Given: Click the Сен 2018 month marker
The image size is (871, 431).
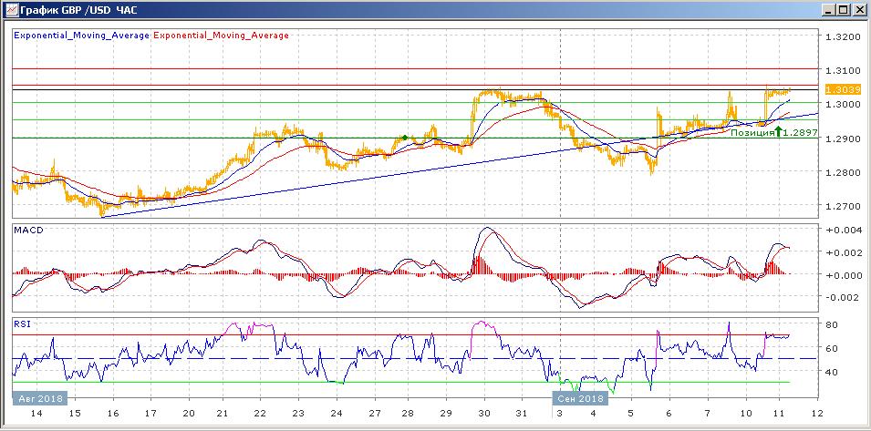Looking at the screenshot, I should point(579,399).
